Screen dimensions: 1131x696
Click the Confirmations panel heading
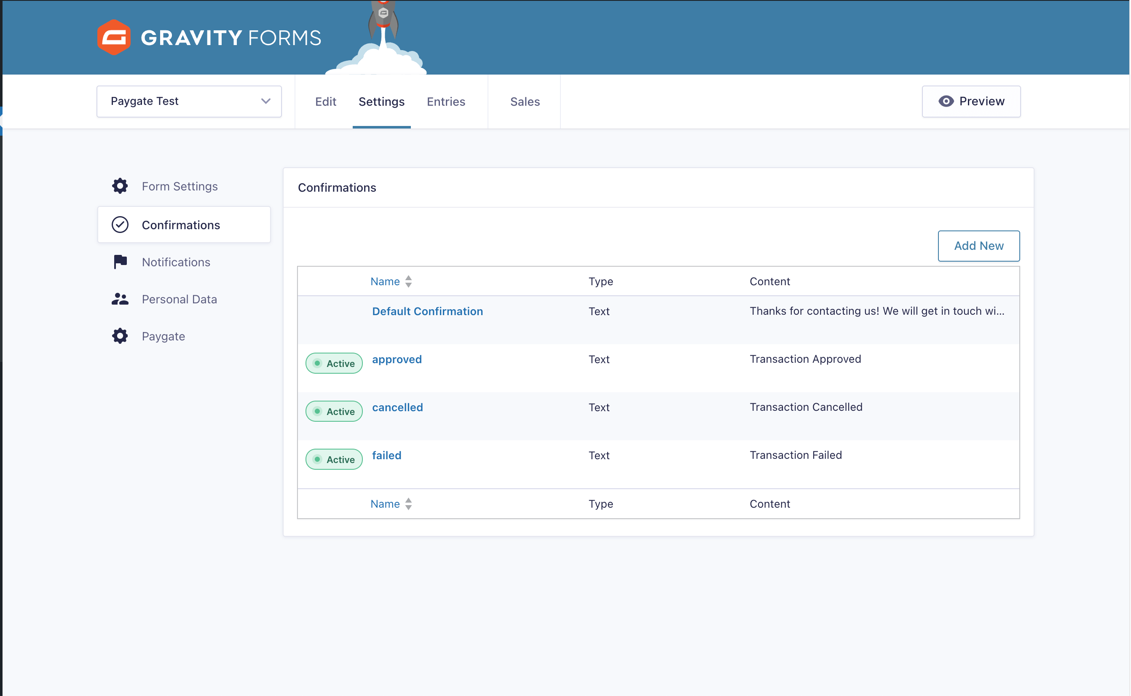(x=337, y=187)
